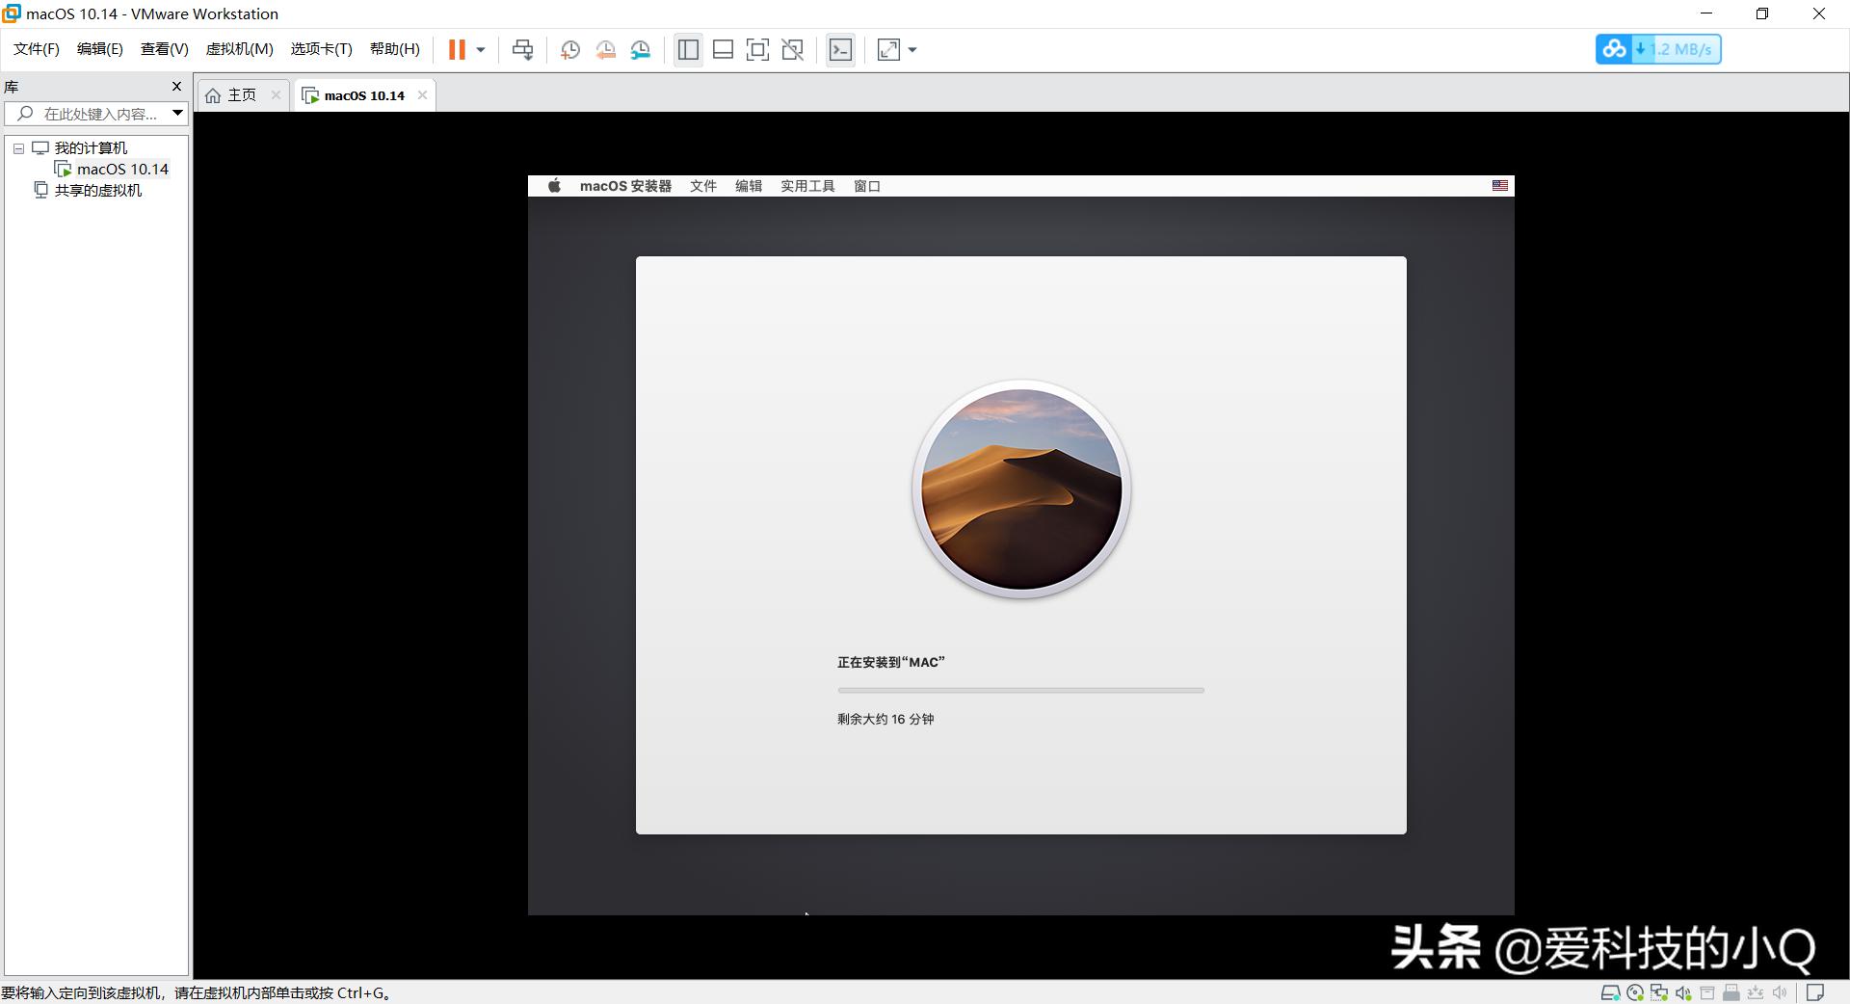Open the pause button dropdown arrow

click(479, 49)
